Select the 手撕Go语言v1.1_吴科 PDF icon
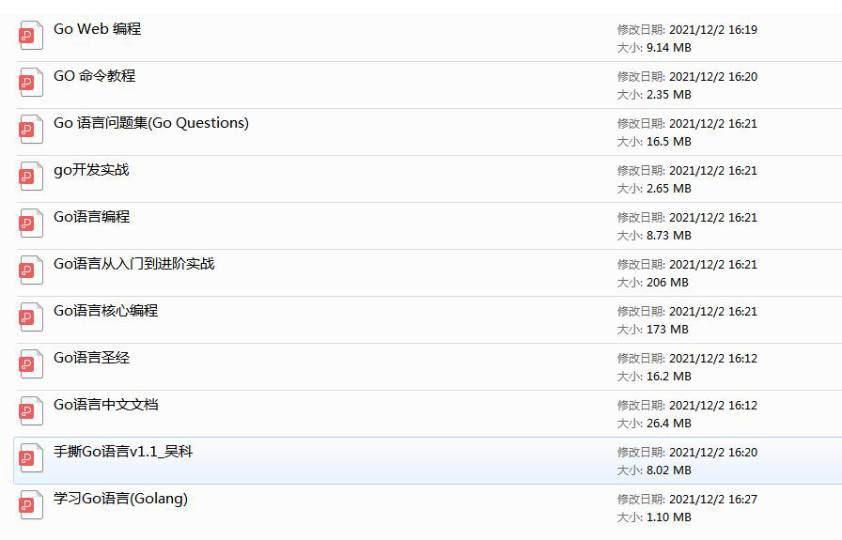 [x=31, y=458]
